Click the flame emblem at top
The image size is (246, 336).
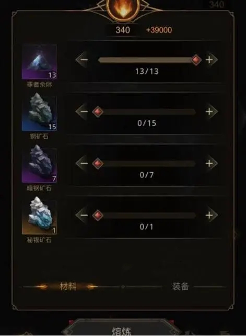click(123, 8)
